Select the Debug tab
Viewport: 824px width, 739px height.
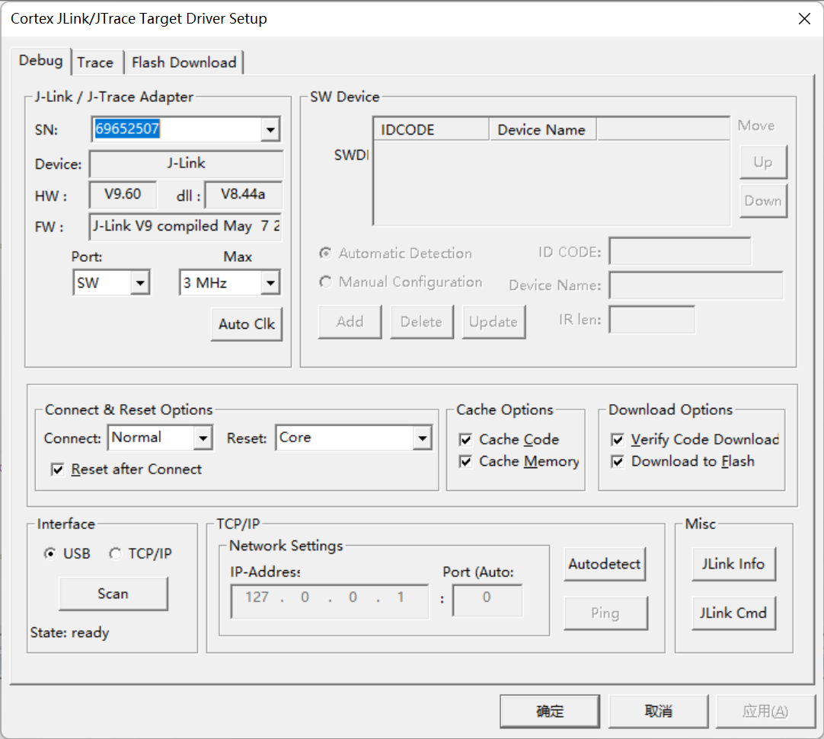40,60
